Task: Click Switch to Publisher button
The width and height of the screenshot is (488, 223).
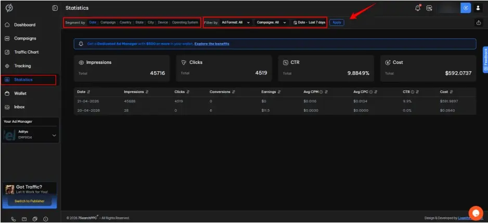Action: coord(30,201)
